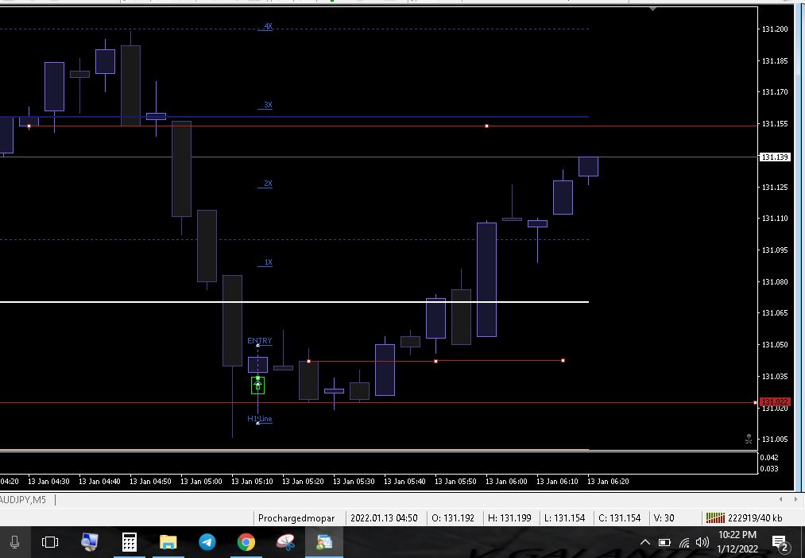805x558 pixels.
Task: Click the 13 Jan 06:00 time axis label
Action: (x=506, y=481)
